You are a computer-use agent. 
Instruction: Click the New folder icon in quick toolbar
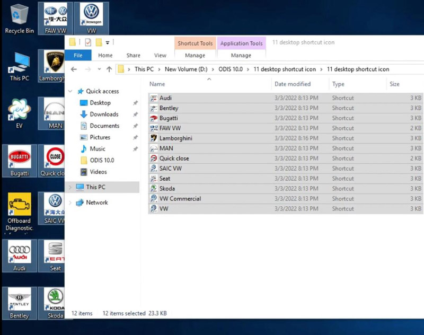99,42
